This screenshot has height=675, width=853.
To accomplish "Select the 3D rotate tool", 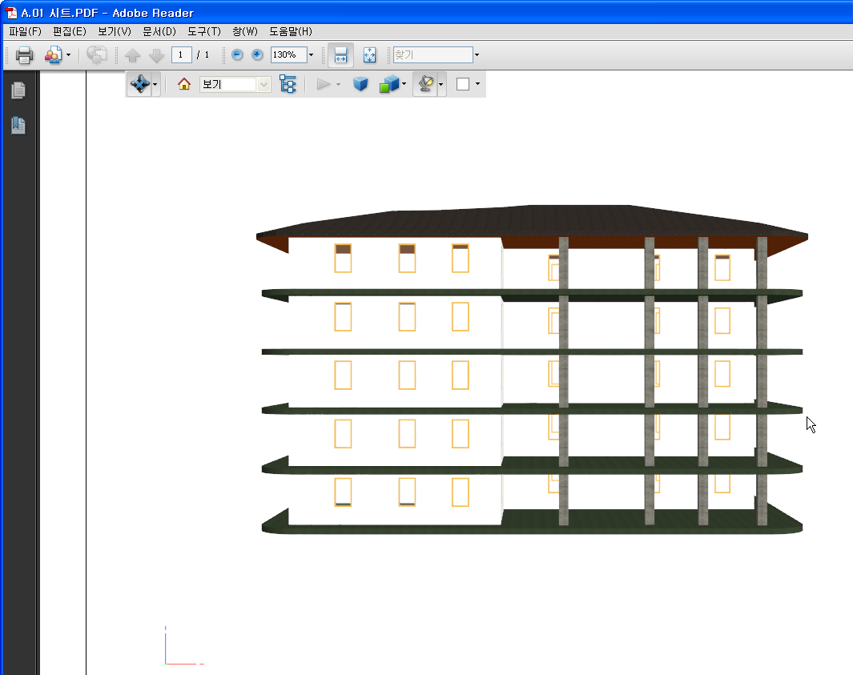I will pyautogui.click(x=139, y=83).
